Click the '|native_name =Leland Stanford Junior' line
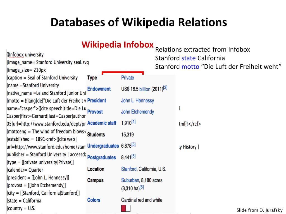 (46, 93)
